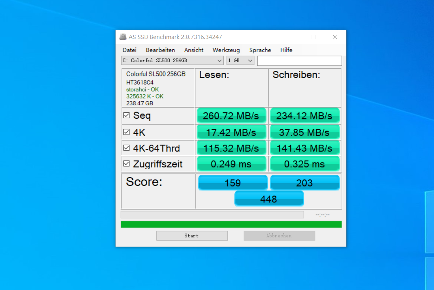Open the Sprache menu
434x290 pixels.
[260, 50]
